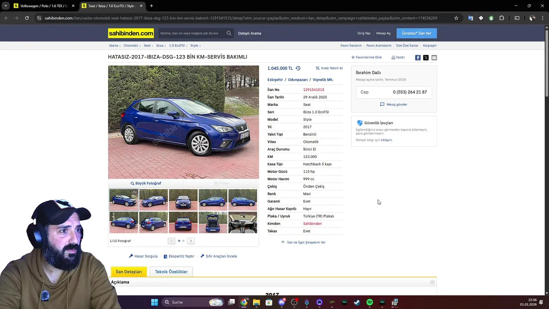Collapse the Açıklama section
549x309 pixels.
[432, 282]
